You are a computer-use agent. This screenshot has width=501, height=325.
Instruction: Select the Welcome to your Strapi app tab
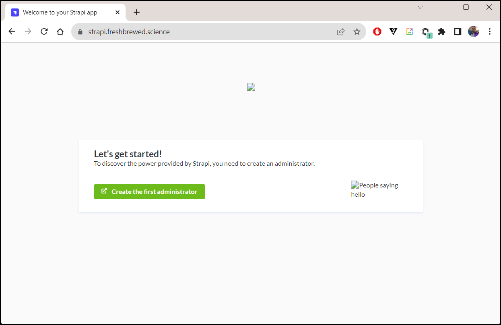65,12
